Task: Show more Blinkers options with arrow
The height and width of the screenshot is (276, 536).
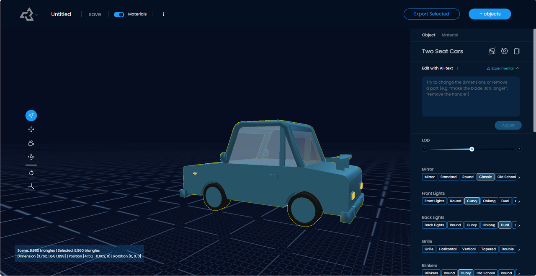Action: 519,273
